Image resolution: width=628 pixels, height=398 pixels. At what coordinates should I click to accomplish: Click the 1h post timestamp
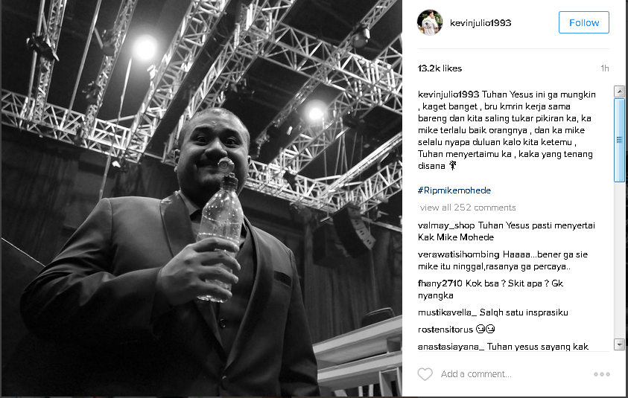pyautogui.click(x=604, y=68)
